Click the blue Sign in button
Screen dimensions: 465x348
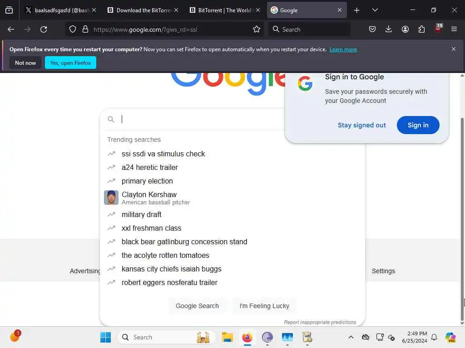[418, 125]
